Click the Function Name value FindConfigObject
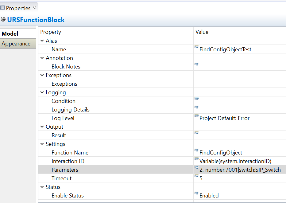Image resolution: width=286 pixels, height=203 pixels. [221, 153]
